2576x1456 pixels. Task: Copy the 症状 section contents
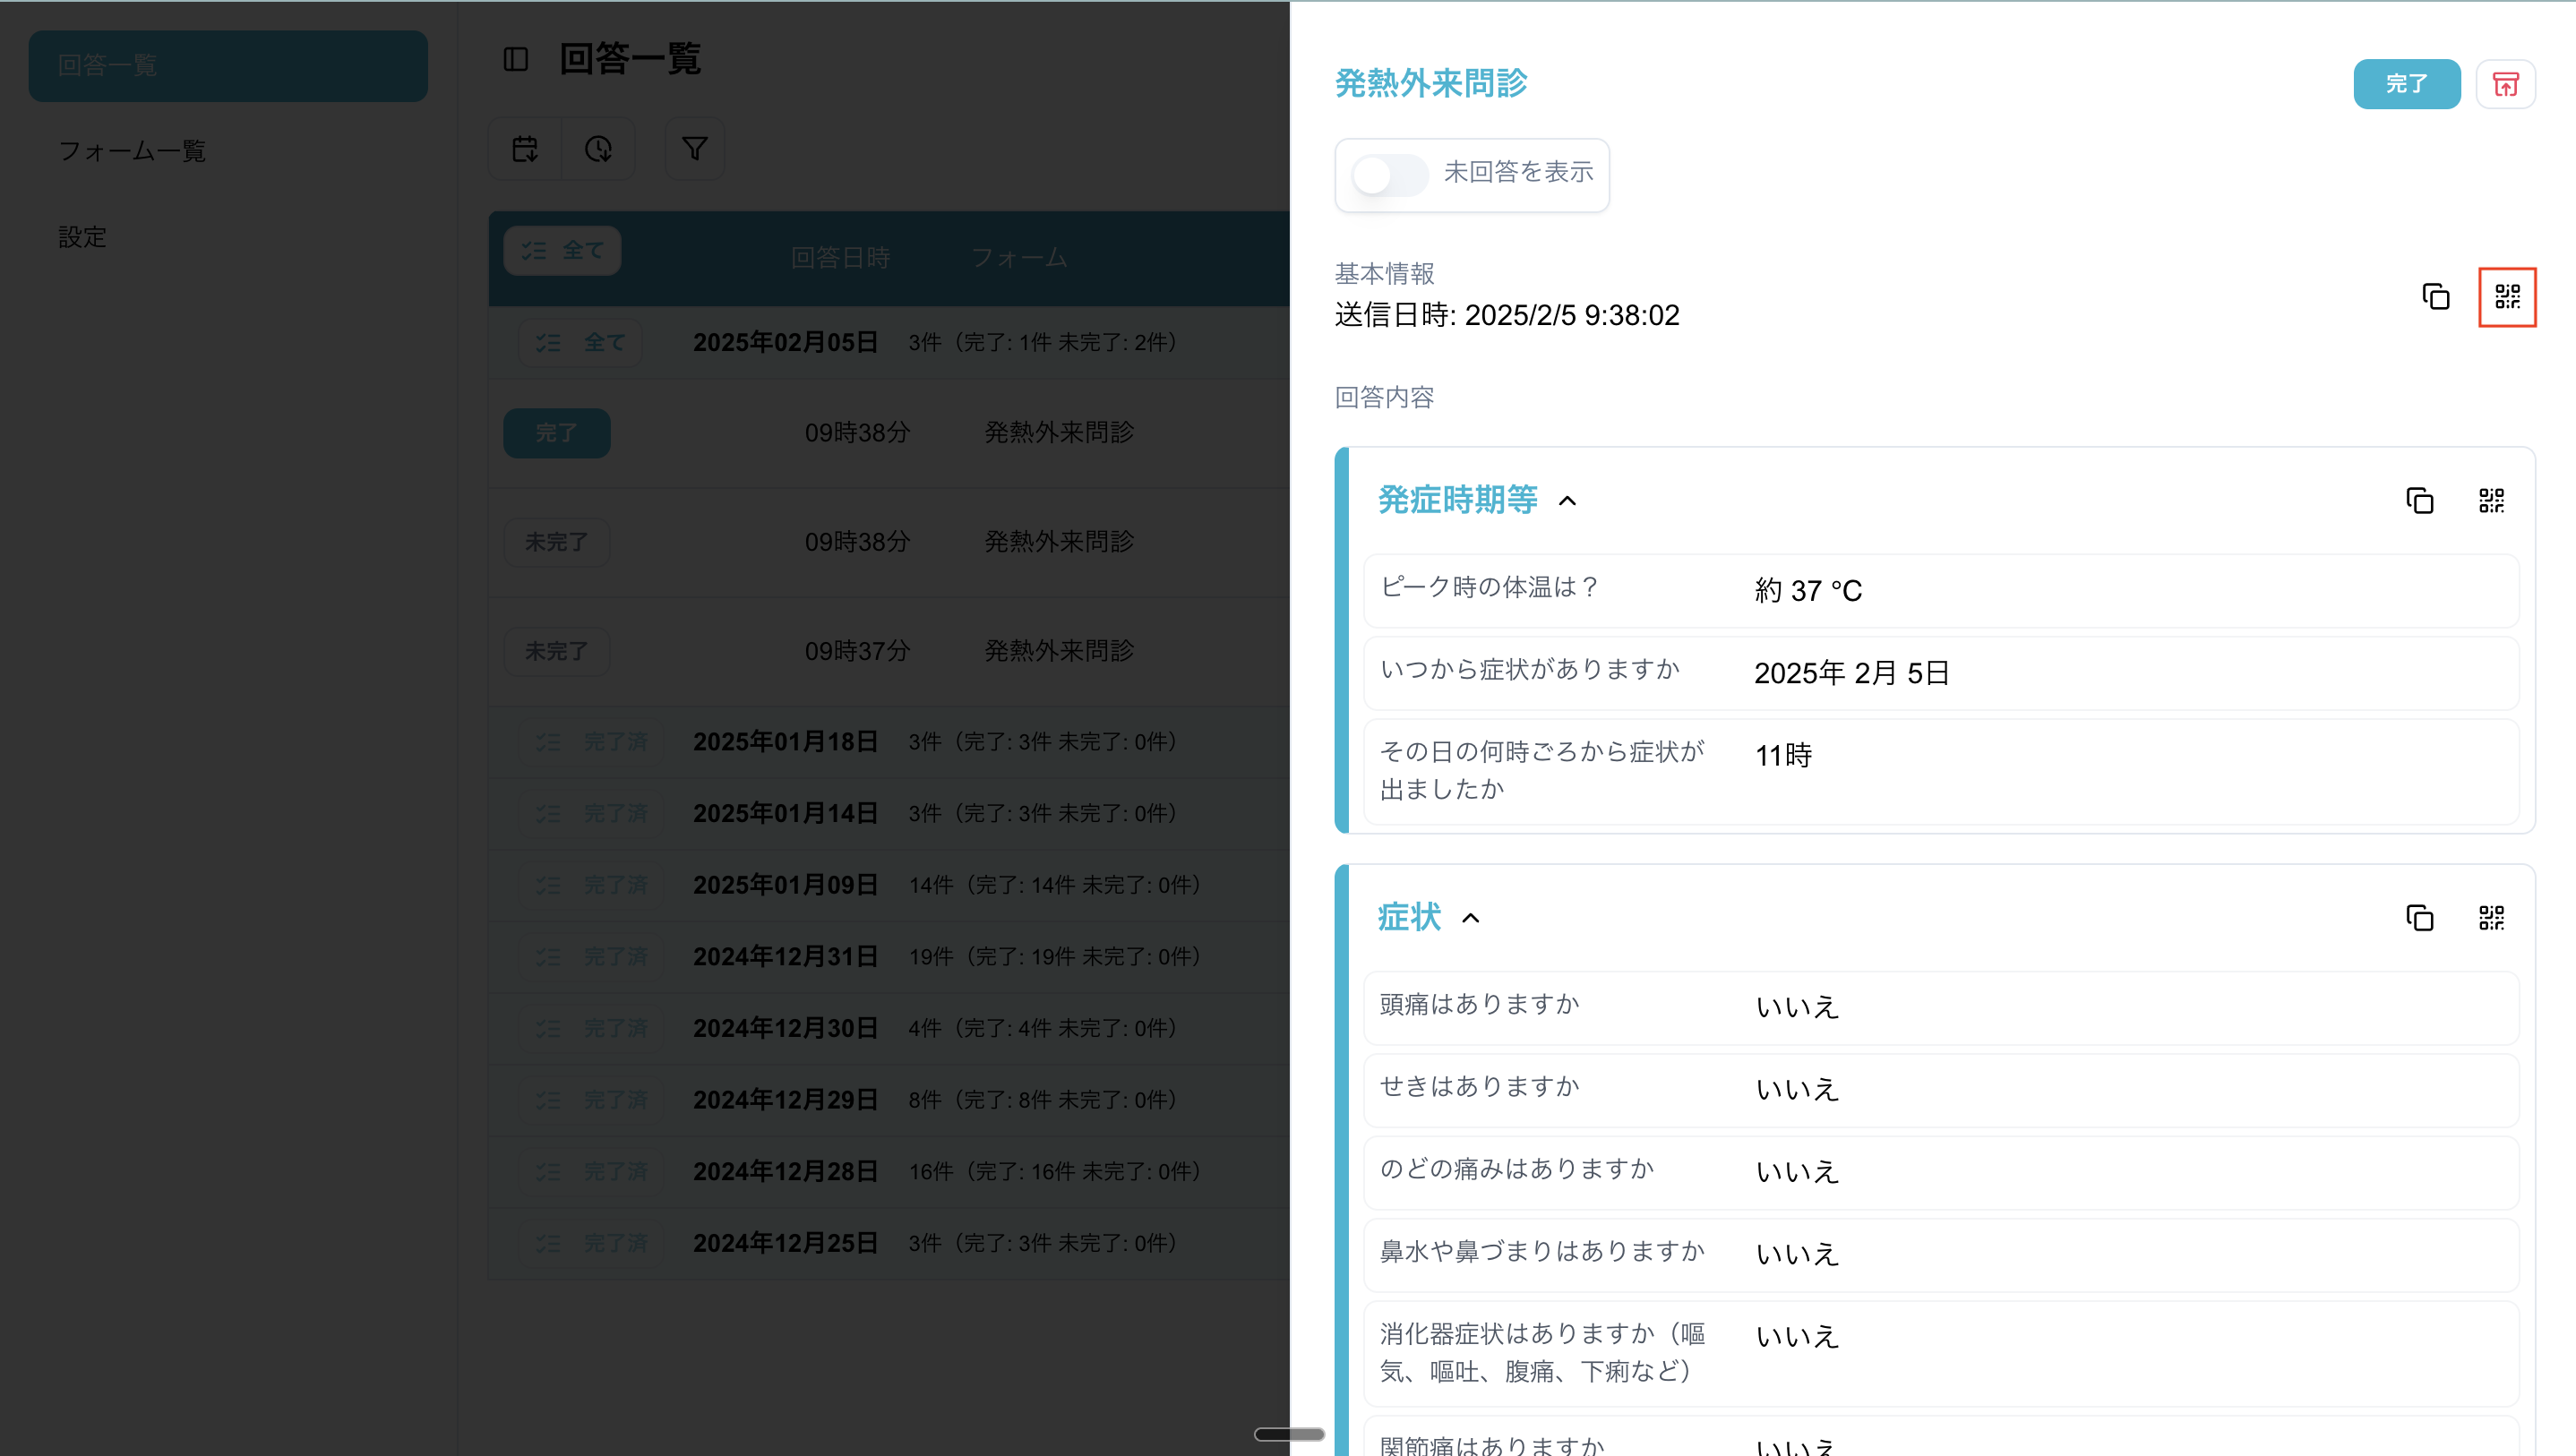(x=2419, y=917)
